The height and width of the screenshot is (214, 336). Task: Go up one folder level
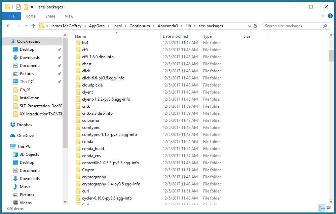click(x=33, y=26)
